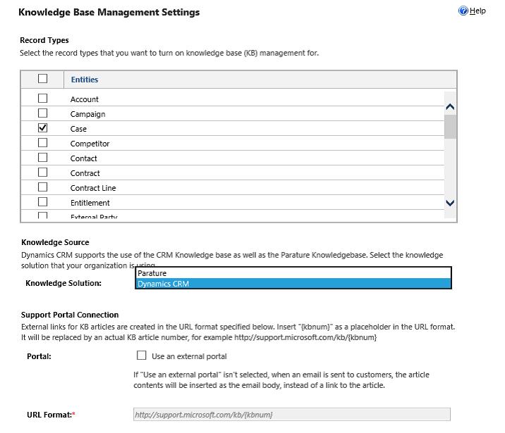The height and width of the screenshot is (433, 505).
Task: Tick the Entitlement checkbox
Action: click(42, 201)
